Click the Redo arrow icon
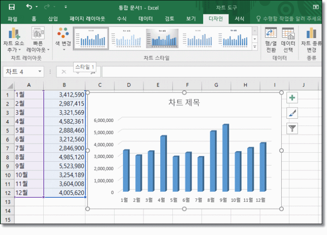This screenshot has width=327, height=235. coord(47,7)
